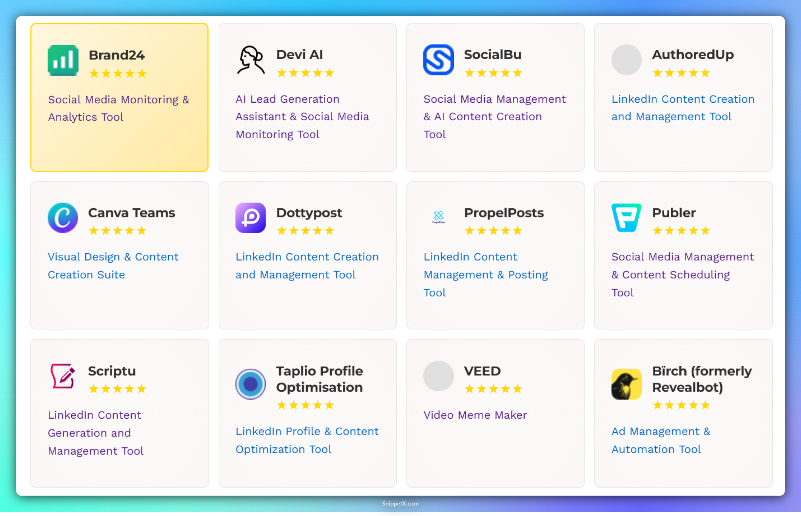Select AuthoredUp 'LinkedIn Content Creation' description
This screenshot has width=801, height=516.
[x=683, y=108]
